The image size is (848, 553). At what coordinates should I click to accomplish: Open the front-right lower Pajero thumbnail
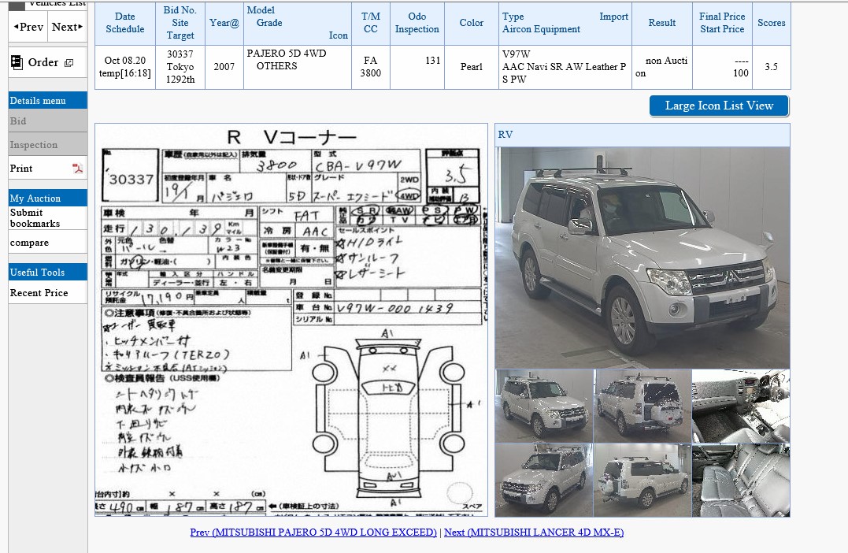(x=544, y=480)
